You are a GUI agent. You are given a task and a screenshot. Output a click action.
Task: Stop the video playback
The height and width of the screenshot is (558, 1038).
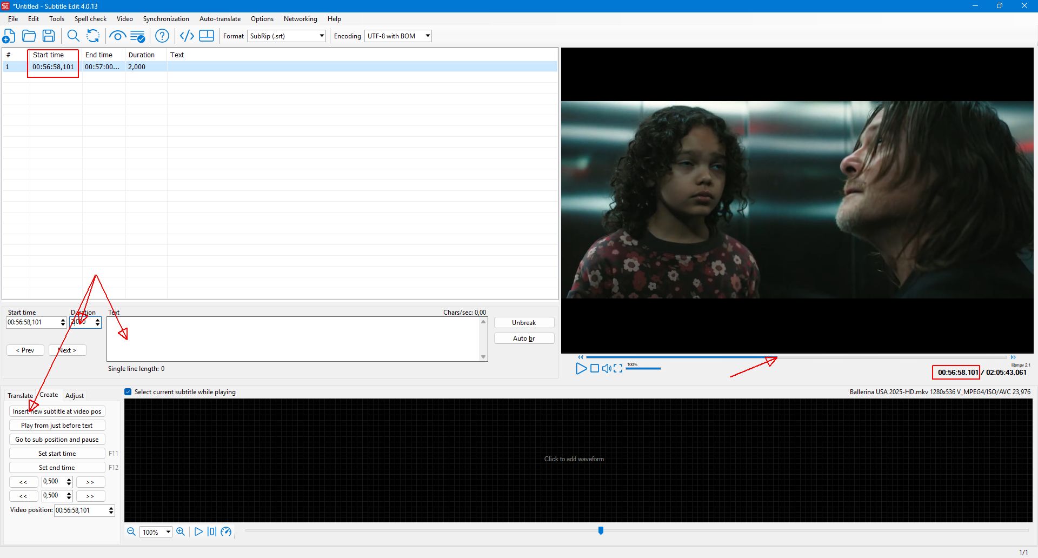[595, 368]
